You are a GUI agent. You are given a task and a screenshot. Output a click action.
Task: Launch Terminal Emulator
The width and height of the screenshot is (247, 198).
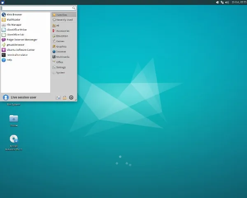17,54
